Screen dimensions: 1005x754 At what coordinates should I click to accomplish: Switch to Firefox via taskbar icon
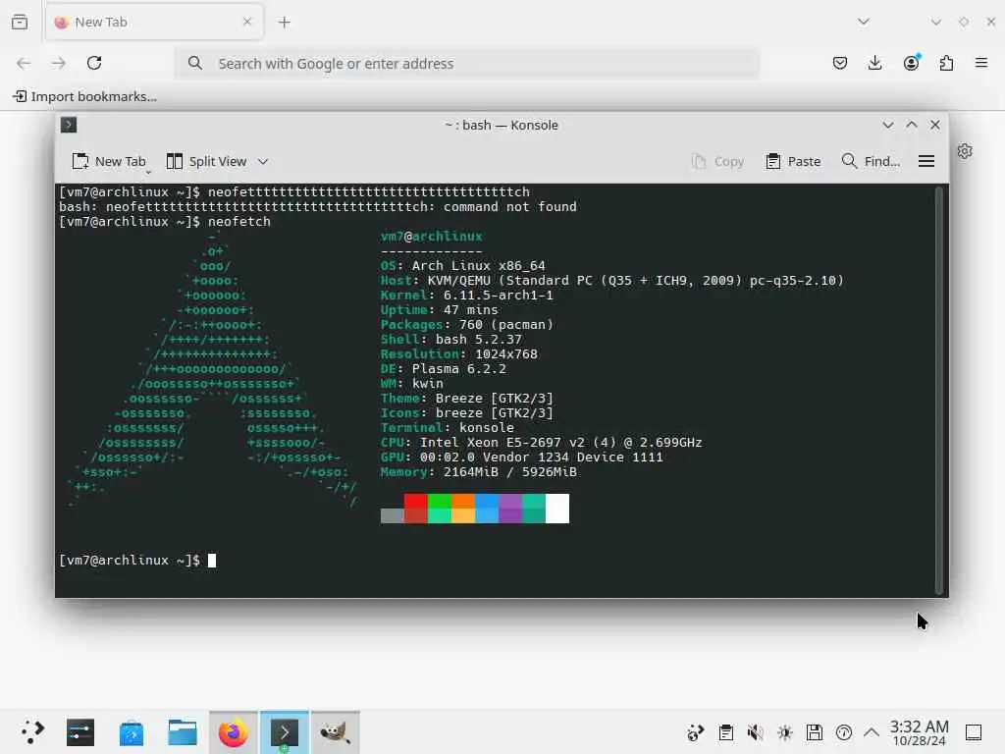tap(234, 732)
